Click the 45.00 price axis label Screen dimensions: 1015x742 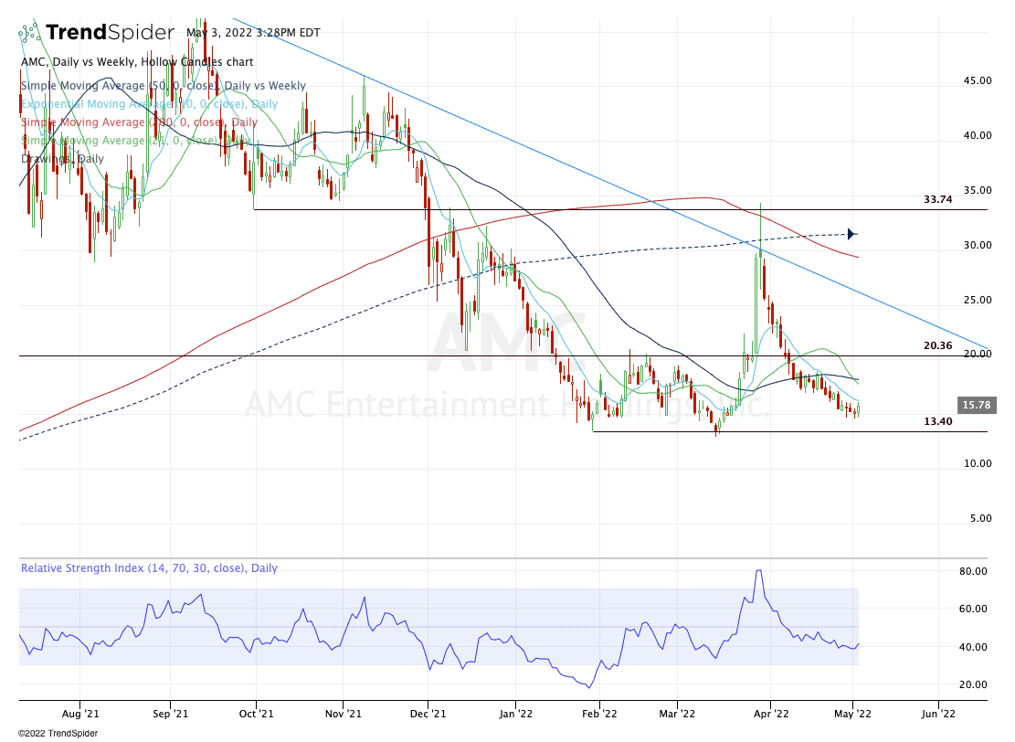pos(978,81)
